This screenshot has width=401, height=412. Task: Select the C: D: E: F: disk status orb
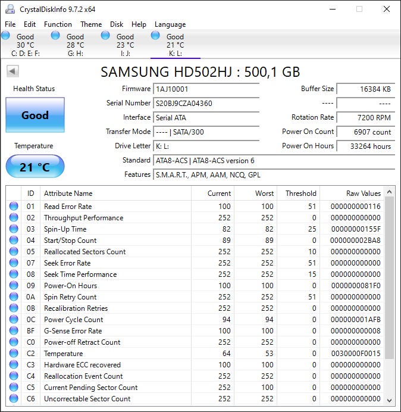point(6,36)
